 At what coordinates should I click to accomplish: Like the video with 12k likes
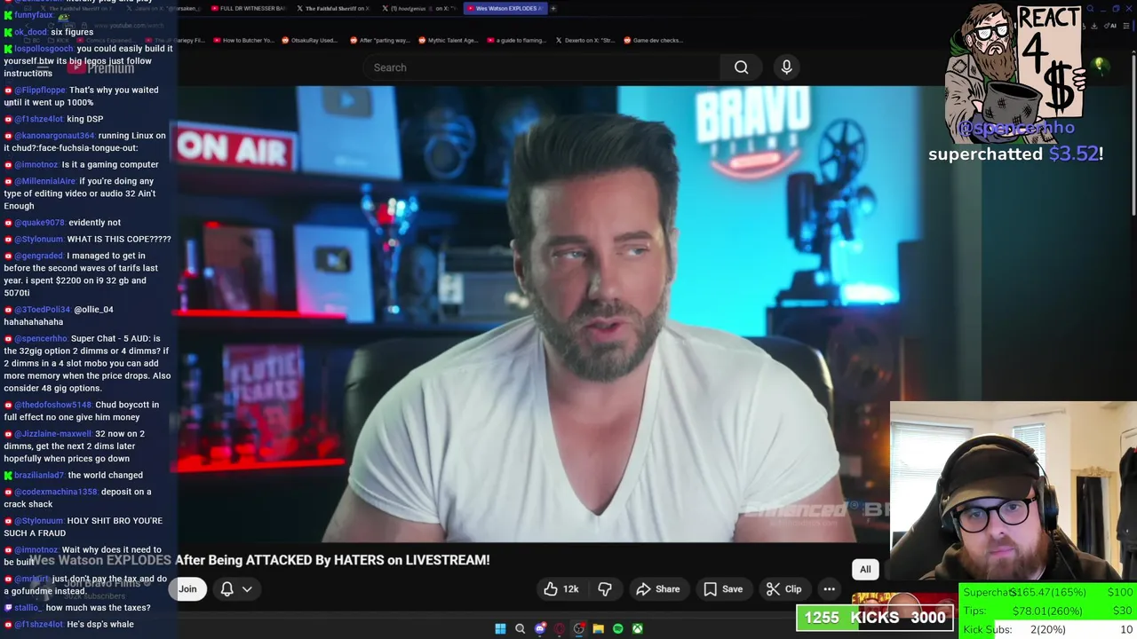click(x=561, y=589)
